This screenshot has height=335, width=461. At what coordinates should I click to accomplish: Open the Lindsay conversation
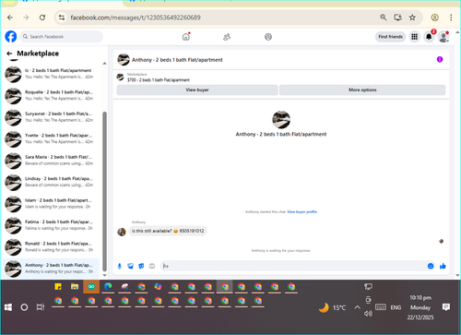(x=51, y=182)
